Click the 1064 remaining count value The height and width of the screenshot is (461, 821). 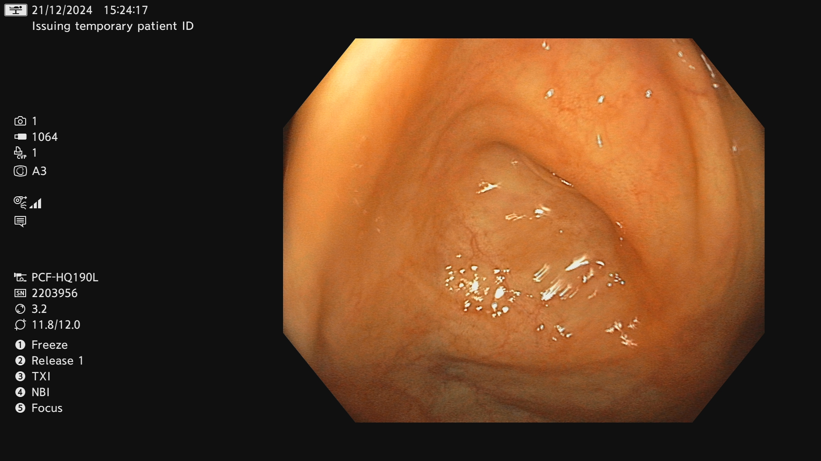coord(45,137)
